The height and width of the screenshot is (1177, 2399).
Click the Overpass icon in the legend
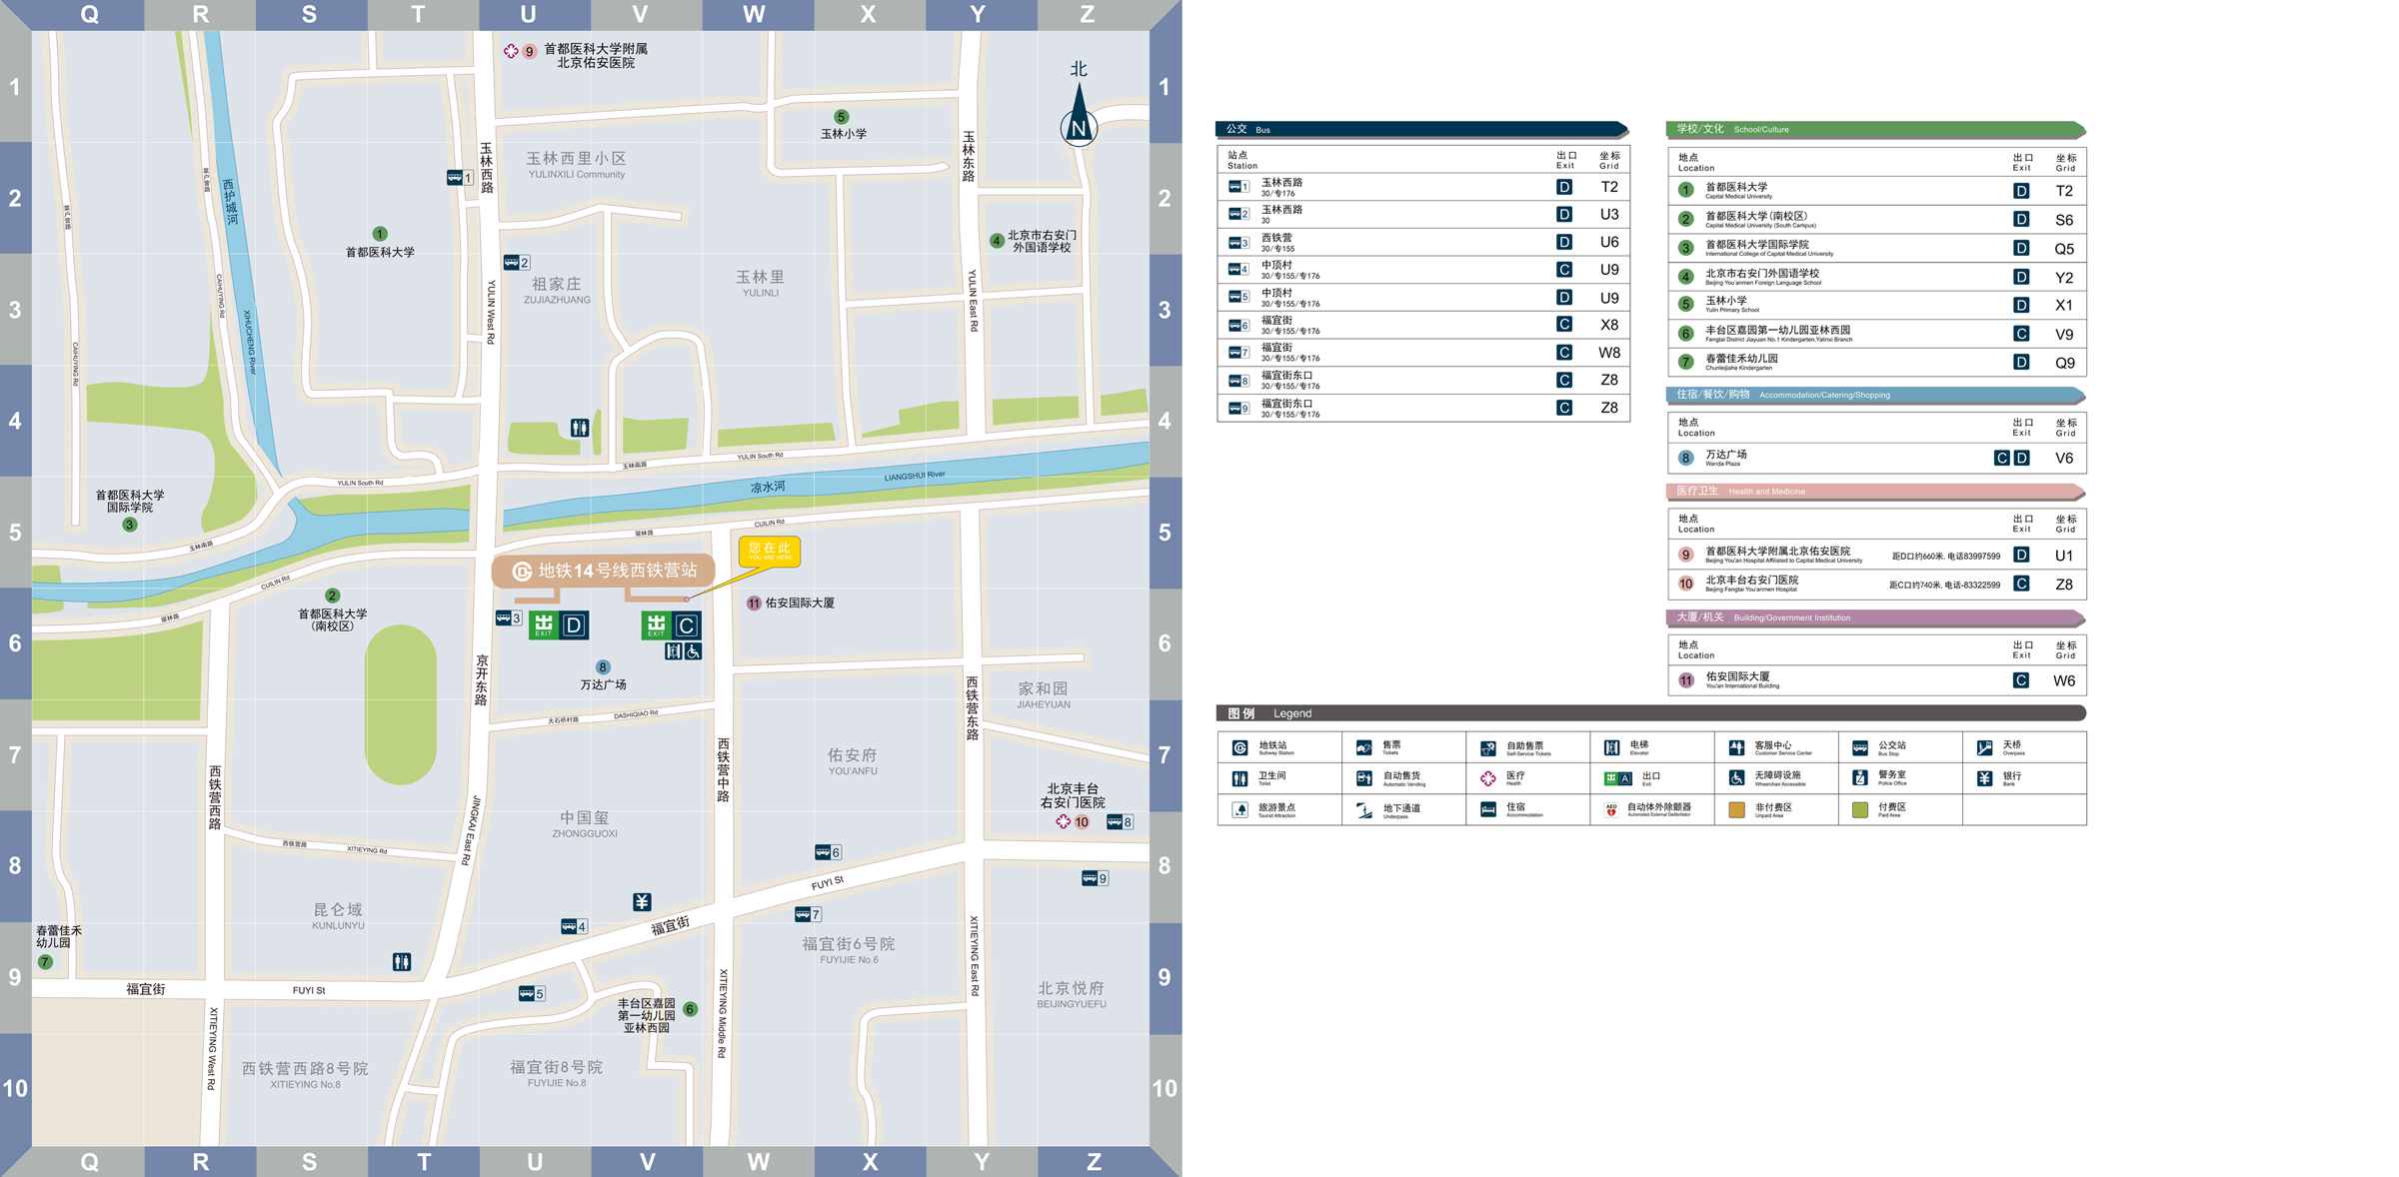click(x=1984, y=747)
